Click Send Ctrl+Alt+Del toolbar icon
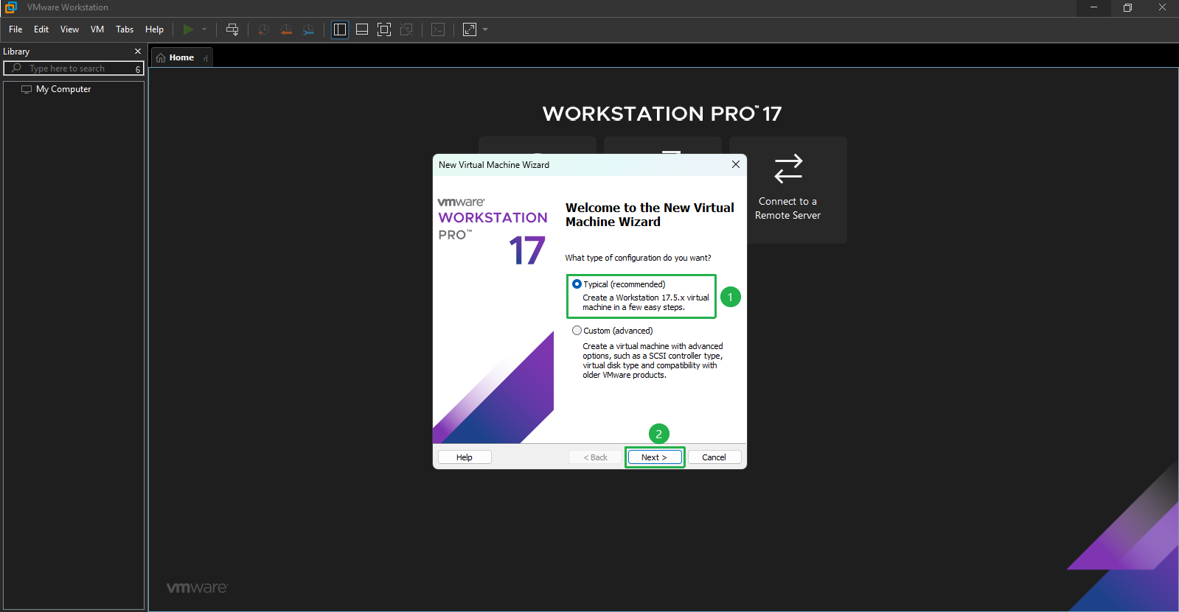Viewport: 1179px width, 612px height. coord(232,29)
